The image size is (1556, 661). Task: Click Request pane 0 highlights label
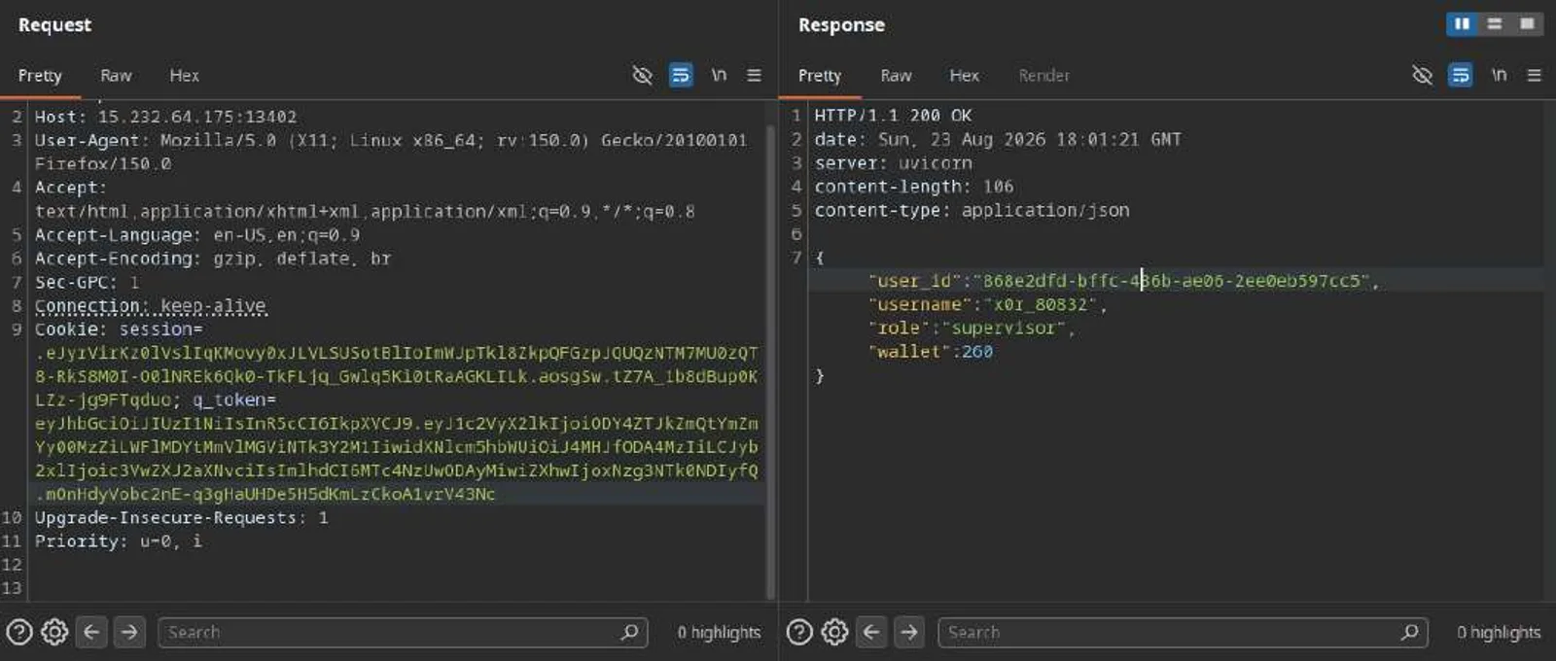(719, 633)
